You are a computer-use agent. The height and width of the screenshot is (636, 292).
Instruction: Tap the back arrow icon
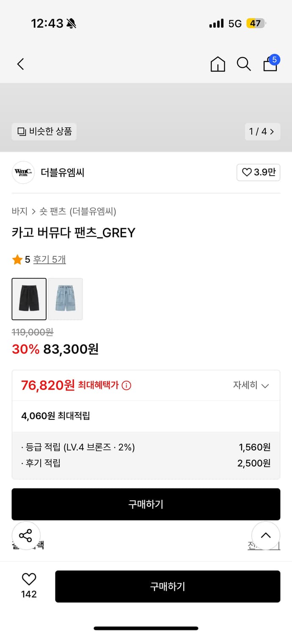click(20, 64)
